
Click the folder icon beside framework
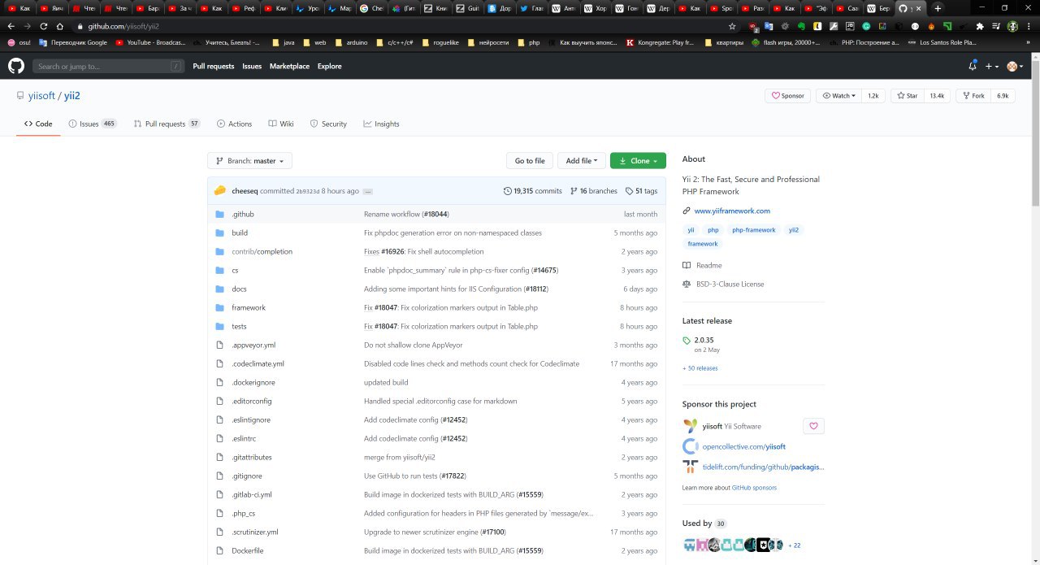click(219, 307)
